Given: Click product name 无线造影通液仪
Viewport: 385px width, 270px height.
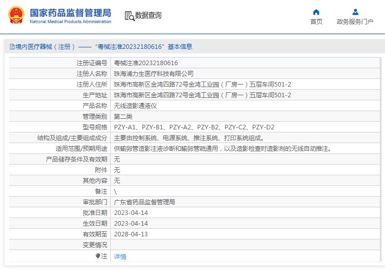Looking at the screenshot, I should (135, 106).
